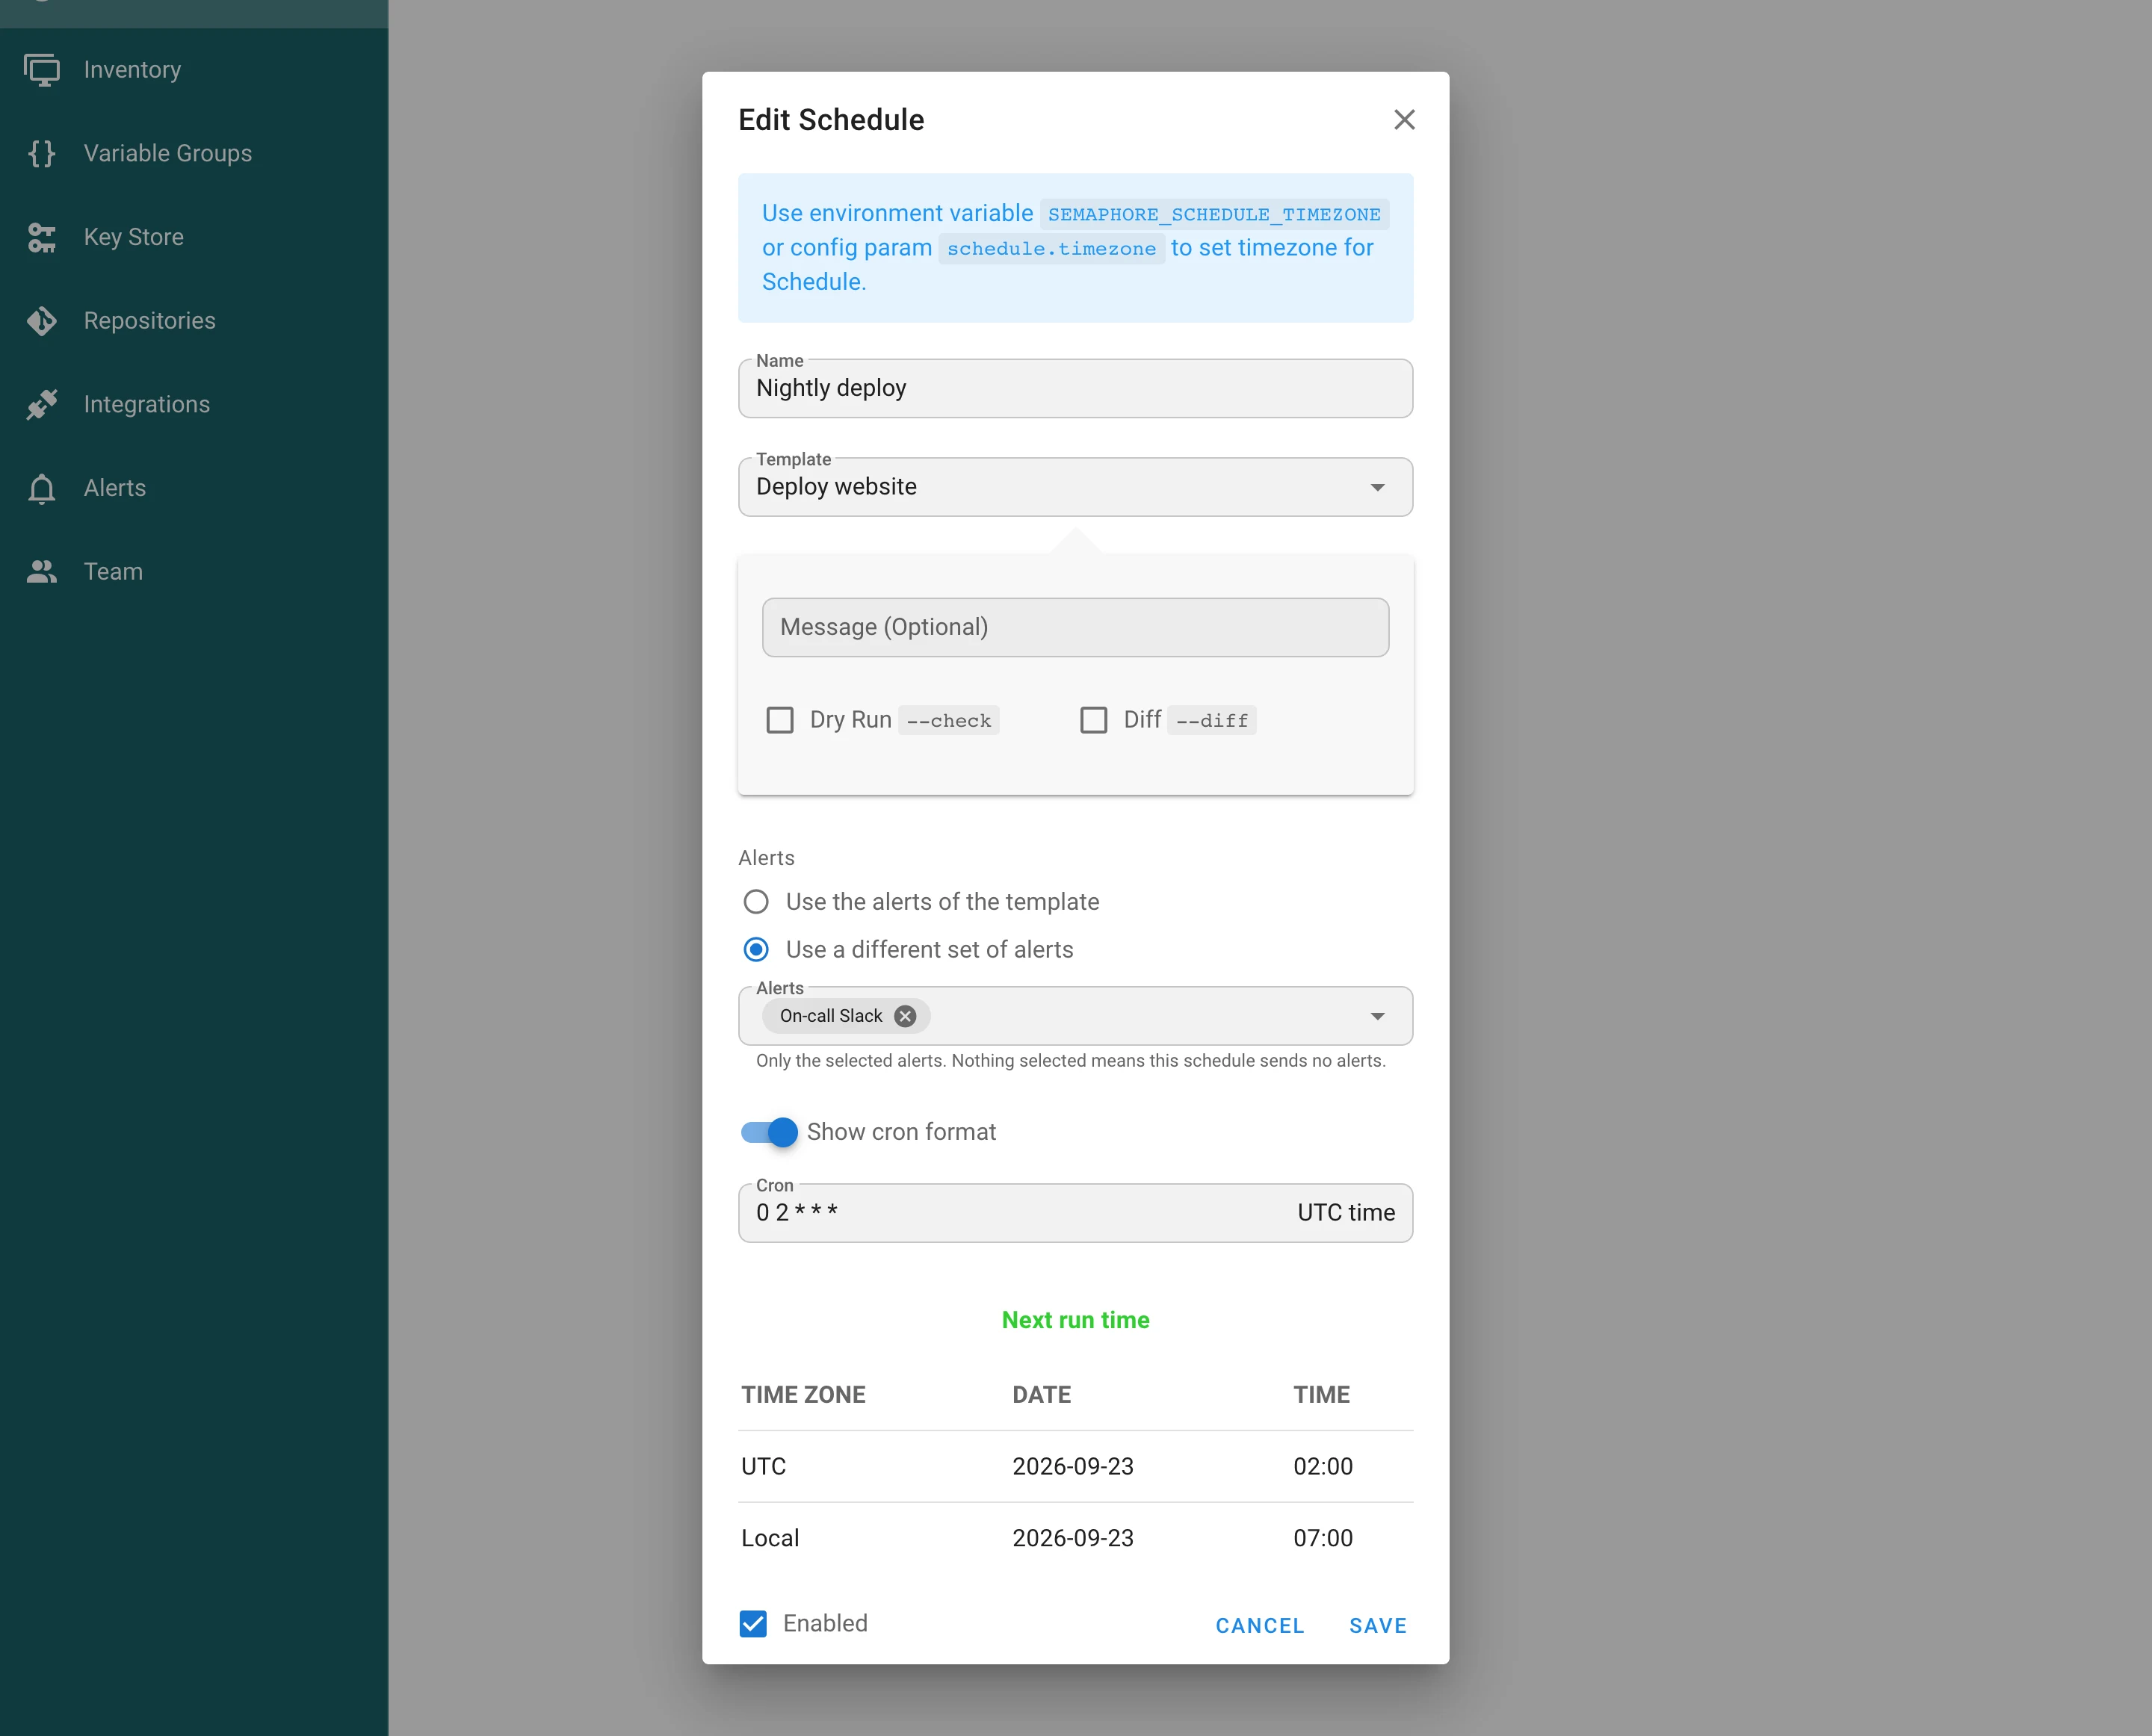Click schedule.timezone config param text
The width and height of the screenshot is (2152, 1736).
(1051, 249)
